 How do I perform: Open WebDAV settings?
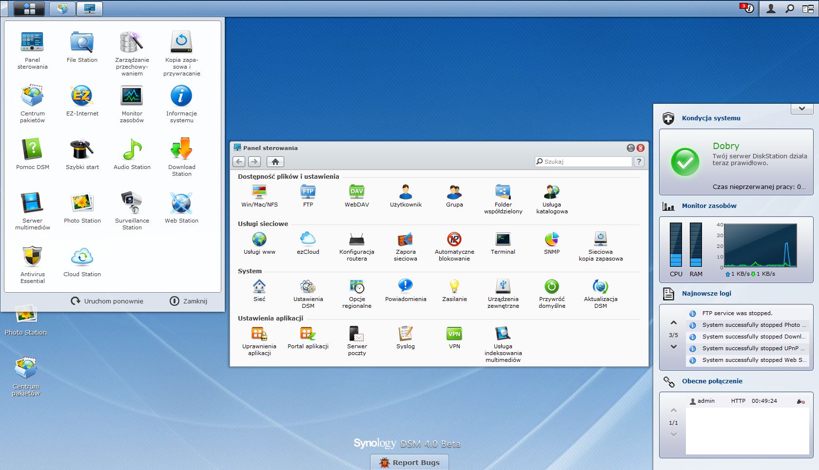click(357, 196)
